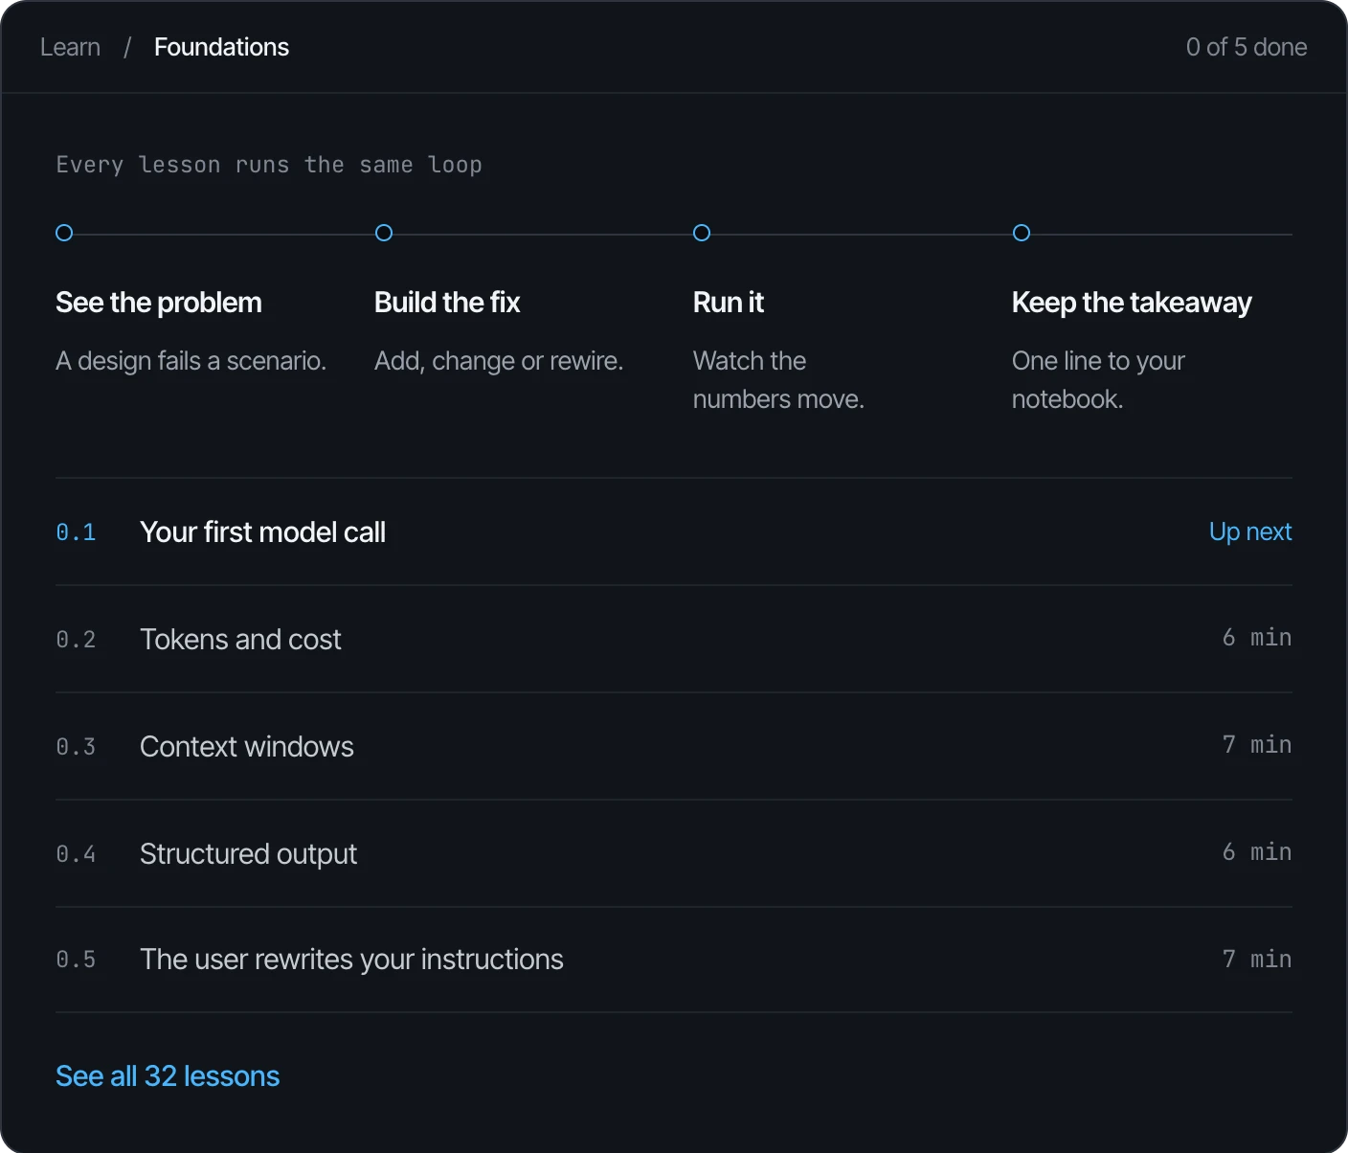
Task: Select the 'Keep the takeaway' step marker
Action: (1022, 233)
